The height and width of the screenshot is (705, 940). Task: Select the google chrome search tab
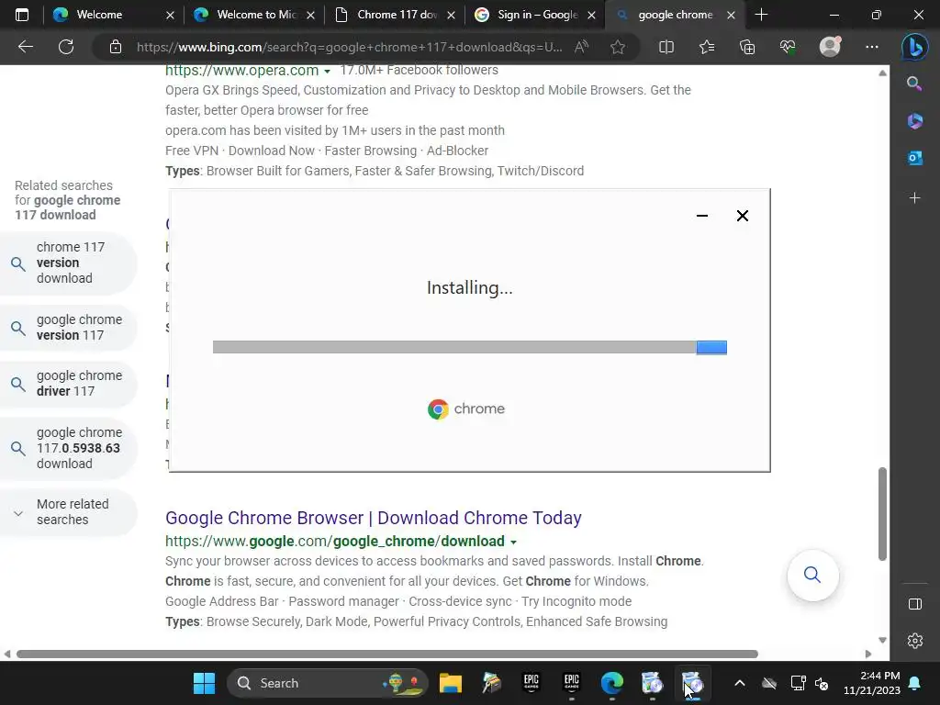pos(675,15)
